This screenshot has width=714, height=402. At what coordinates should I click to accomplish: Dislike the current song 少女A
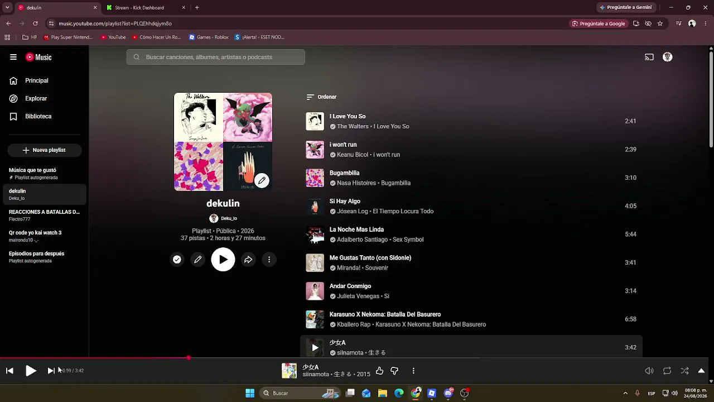coord(394,371)
